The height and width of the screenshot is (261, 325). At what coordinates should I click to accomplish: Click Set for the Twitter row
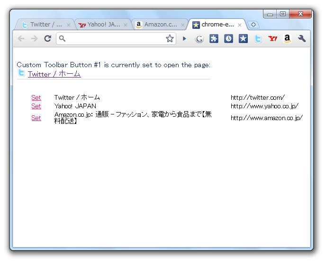click(36, 97)
